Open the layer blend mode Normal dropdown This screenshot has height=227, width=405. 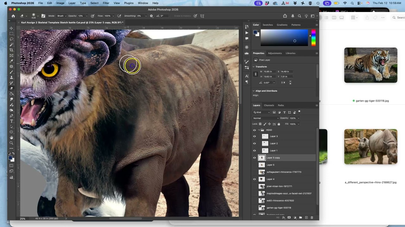265,118
